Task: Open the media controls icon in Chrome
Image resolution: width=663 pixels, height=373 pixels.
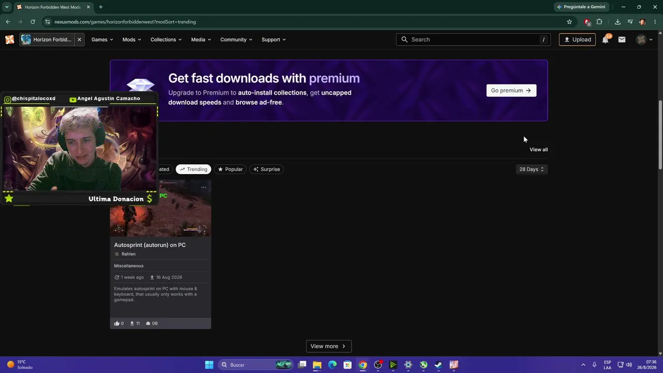Action: point(630,22)
